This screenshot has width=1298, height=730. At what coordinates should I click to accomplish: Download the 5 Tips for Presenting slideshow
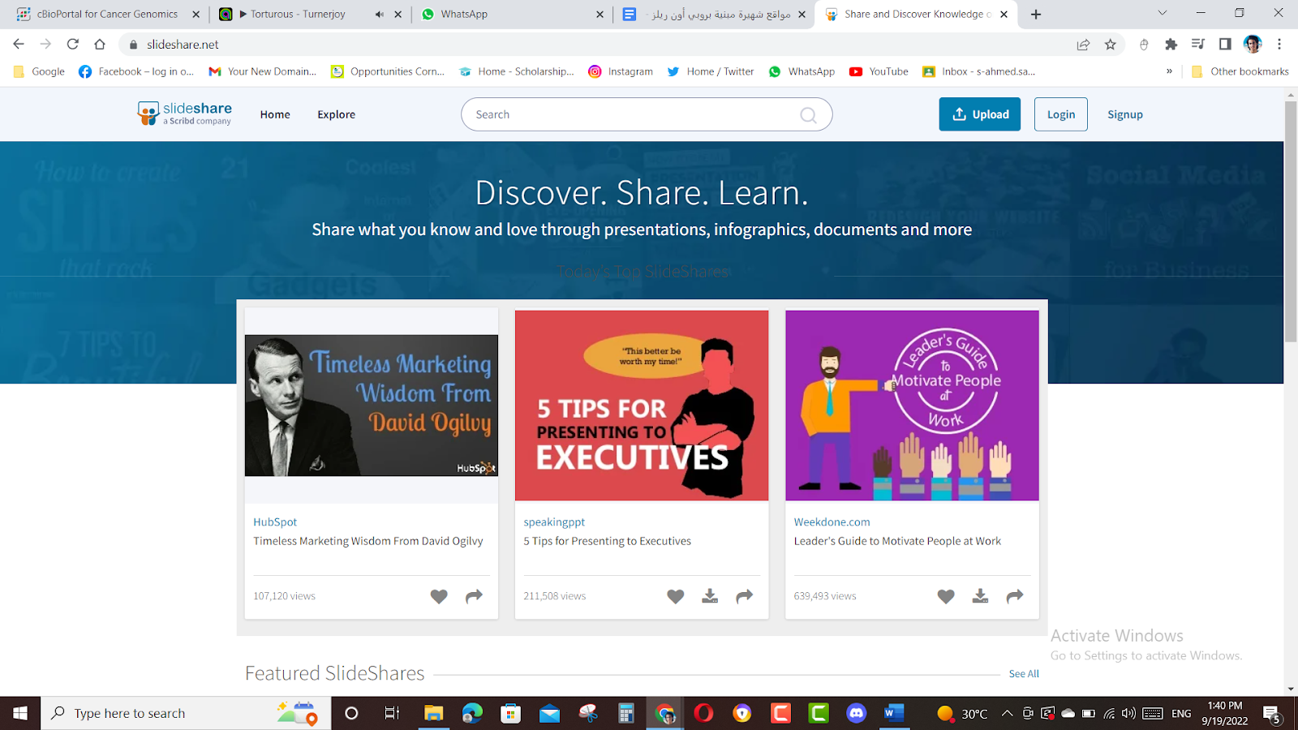[710, 596]
